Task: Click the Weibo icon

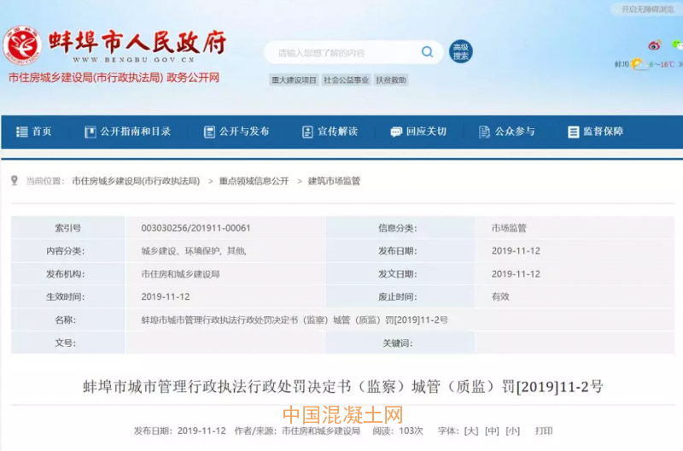Action: (654, 44)
